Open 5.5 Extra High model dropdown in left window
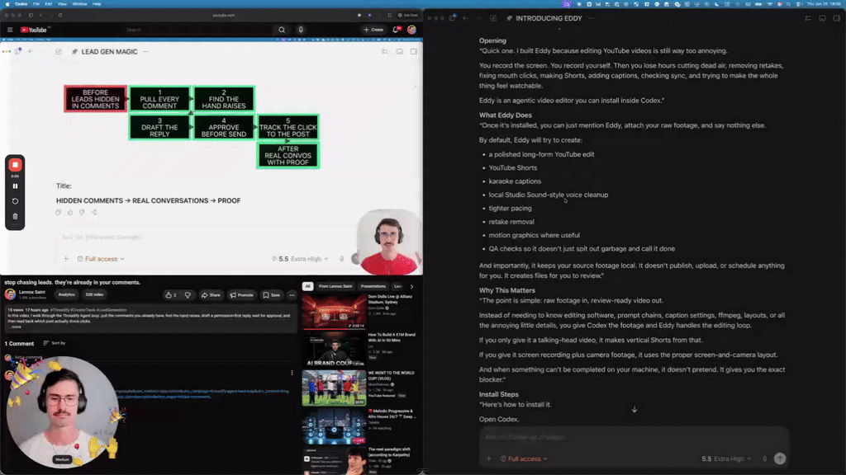846x475 pixels. (300, 259)
